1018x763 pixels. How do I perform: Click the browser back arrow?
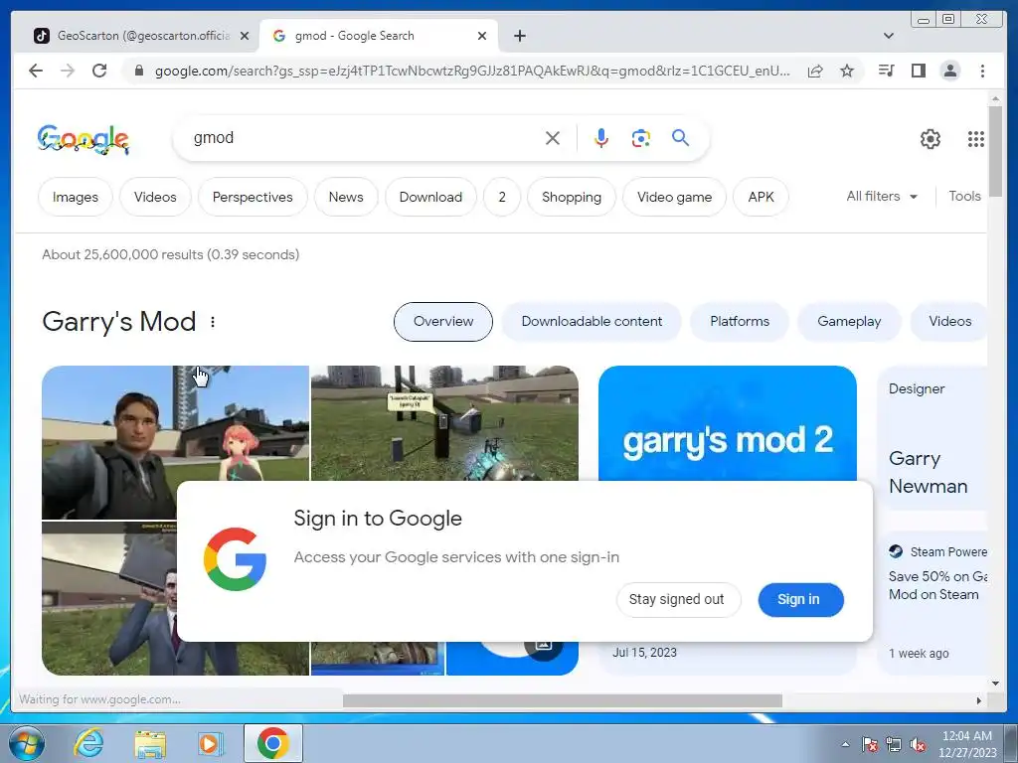click(36, 71)
